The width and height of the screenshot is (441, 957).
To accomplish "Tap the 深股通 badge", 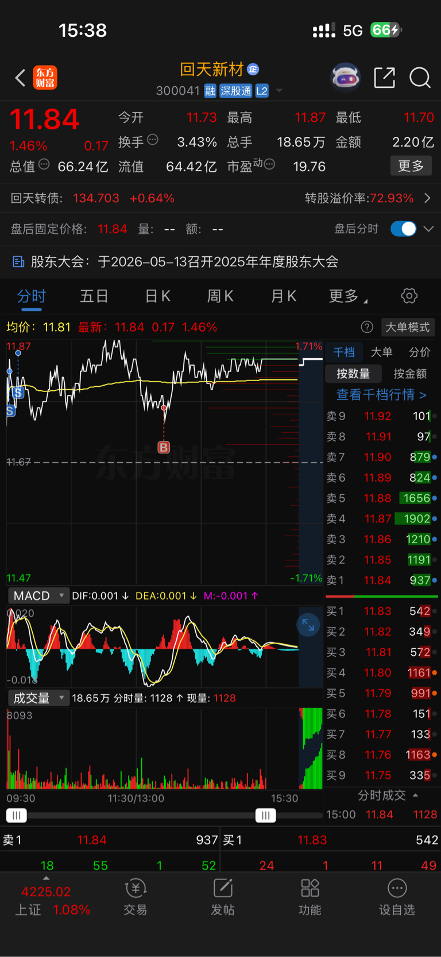I will coord(235,91).
